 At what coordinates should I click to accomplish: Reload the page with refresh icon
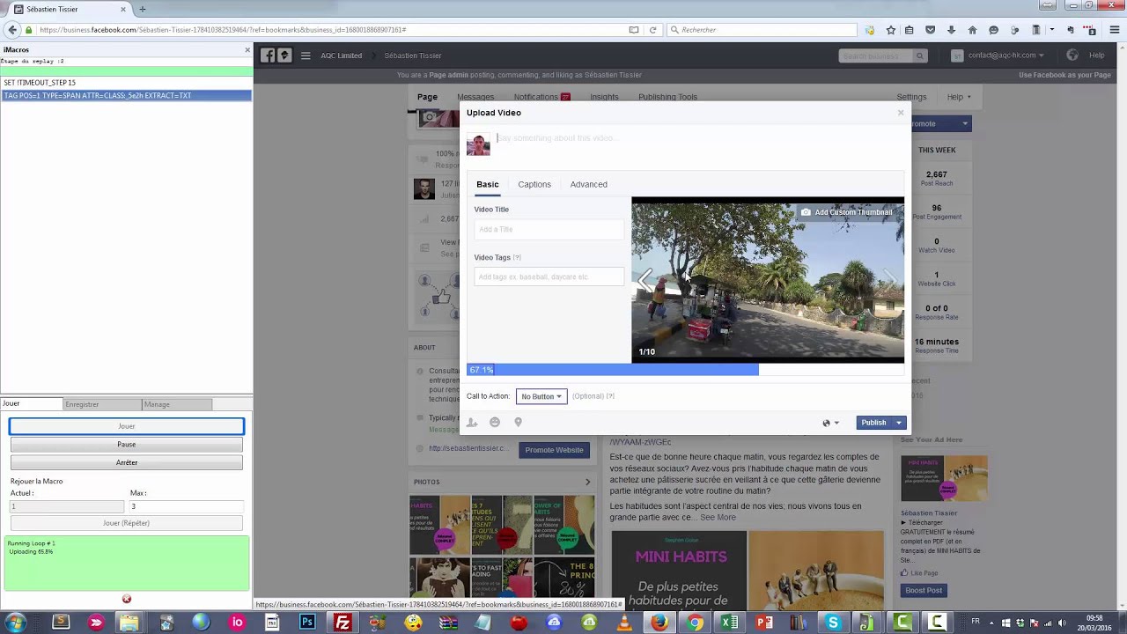pos(652,30)
